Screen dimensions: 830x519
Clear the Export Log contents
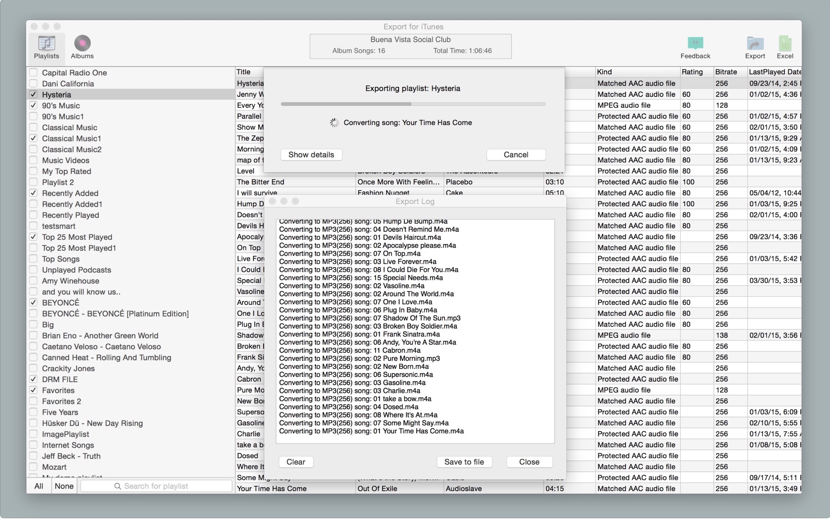click(x=295, y=462)
